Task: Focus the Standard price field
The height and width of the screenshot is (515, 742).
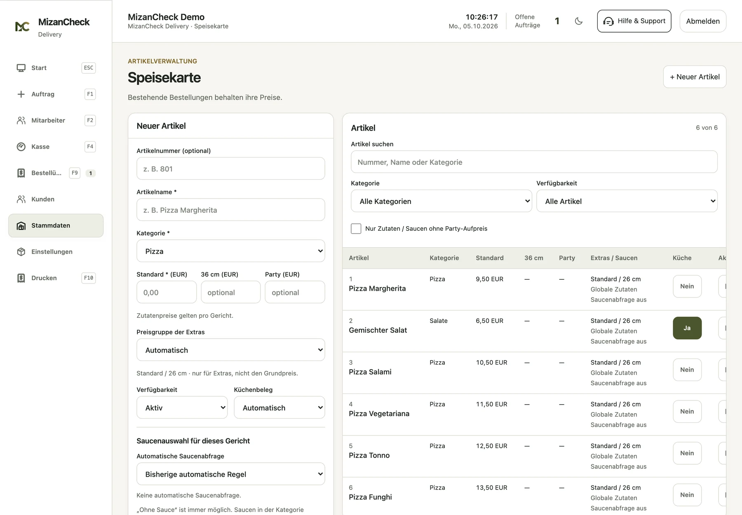Action: (167, 292)
